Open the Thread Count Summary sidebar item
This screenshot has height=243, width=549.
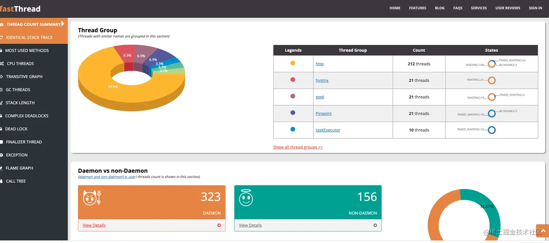click(33, 24)
